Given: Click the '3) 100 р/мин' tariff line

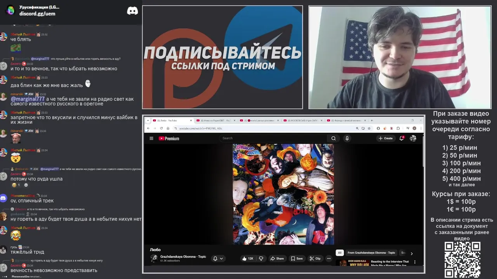Looking at the screenshot, I should point(461,163).
